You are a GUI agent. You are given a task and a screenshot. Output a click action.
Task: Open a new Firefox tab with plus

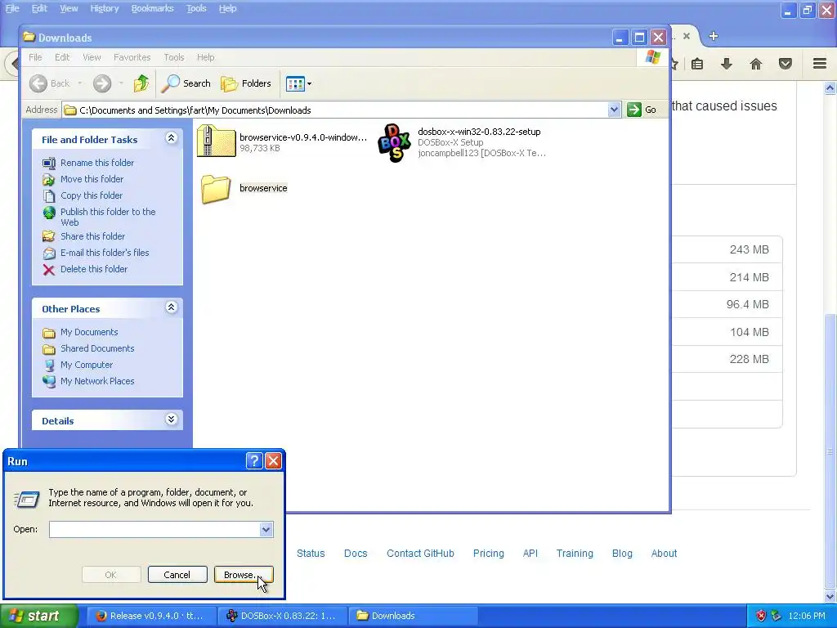[x=714, y=36]
